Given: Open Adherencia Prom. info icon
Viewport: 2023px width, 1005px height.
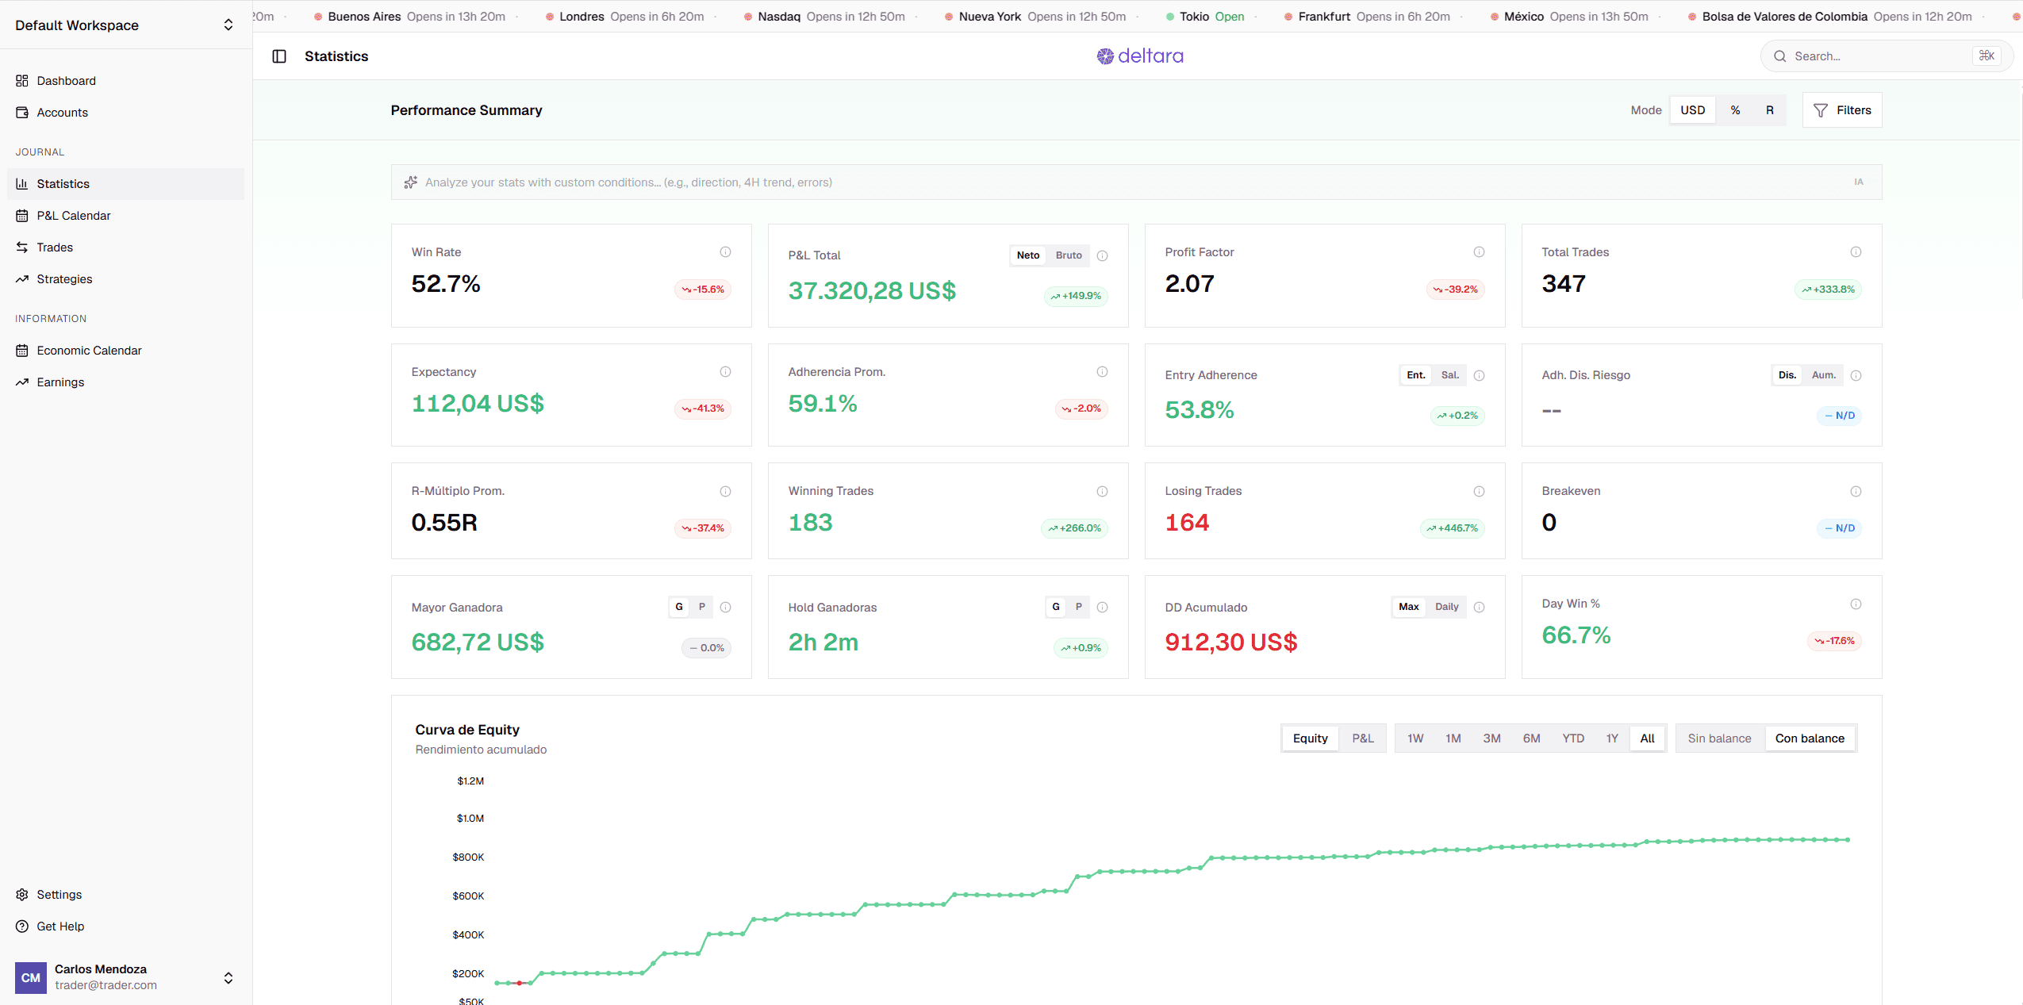Looking at the screenshot, I should 1102,372.
